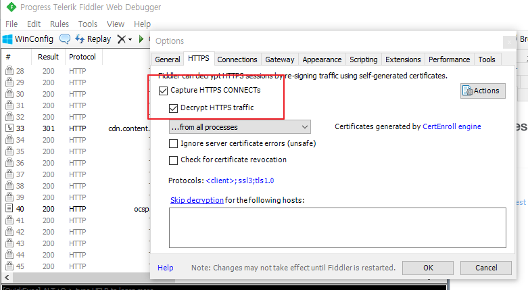The width and height of the screenshot is (528, 290).
Task: Select session 31 lock icon
Action: (x=9, y=105)
